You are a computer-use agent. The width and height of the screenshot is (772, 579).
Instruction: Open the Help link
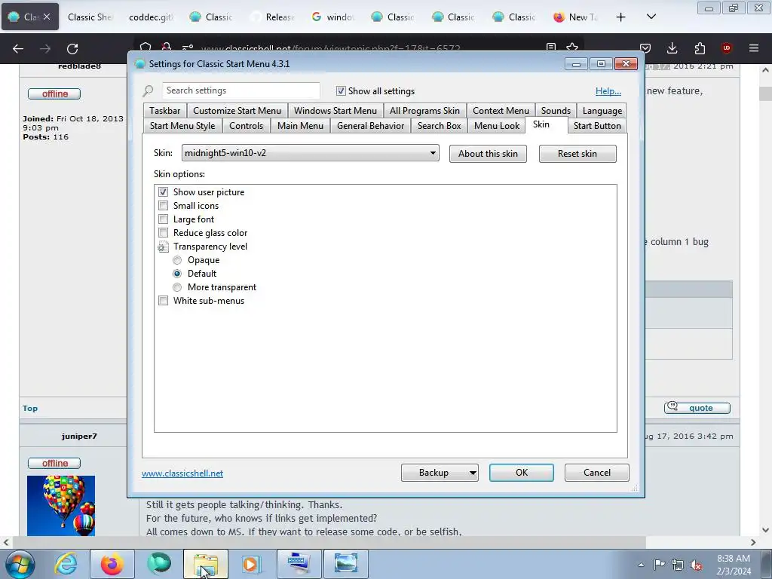[x=608, y=91]
